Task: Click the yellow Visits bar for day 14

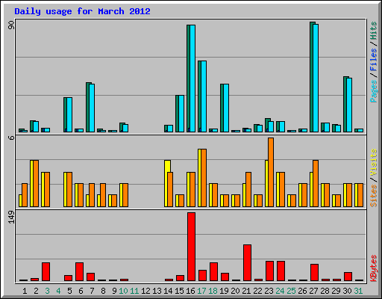Action: (x=167, y=167)
